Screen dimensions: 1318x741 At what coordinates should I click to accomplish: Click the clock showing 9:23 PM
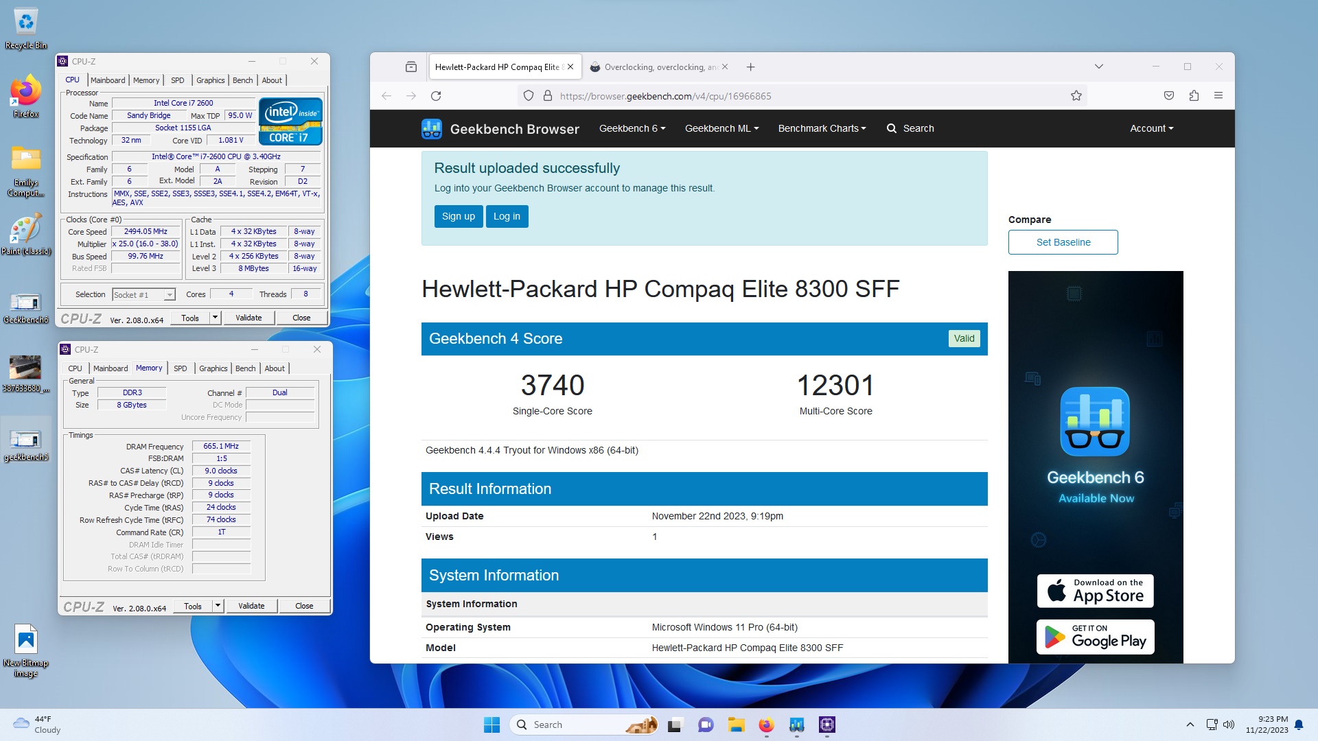1267,725
